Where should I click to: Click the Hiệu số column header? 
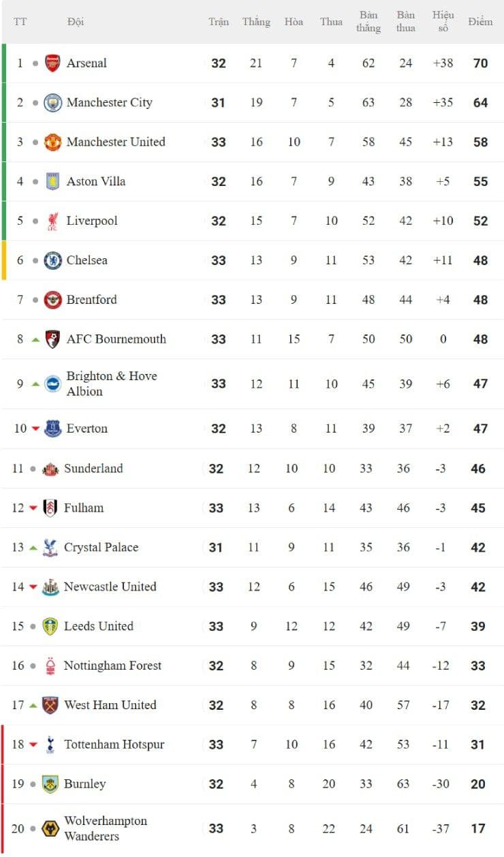click(x=443, y=22)
